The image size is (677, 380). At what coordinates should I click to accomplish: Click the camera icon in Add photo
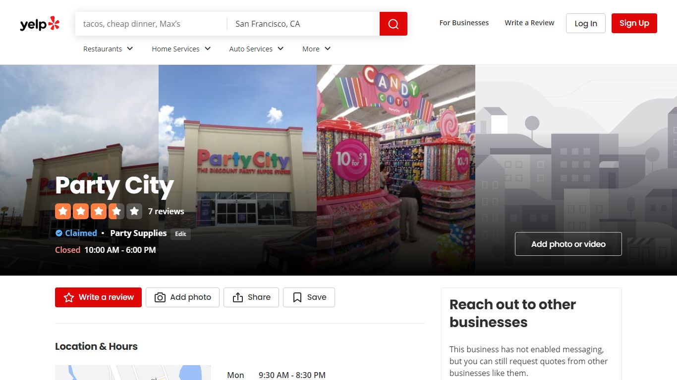pos(160,297)
